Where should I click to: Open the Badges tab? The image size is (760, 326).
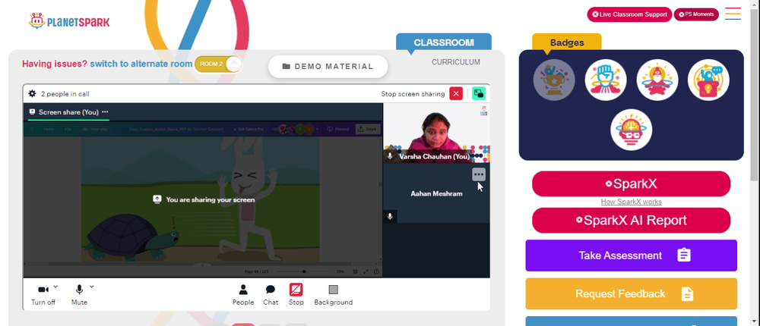(x=567, y=42)
